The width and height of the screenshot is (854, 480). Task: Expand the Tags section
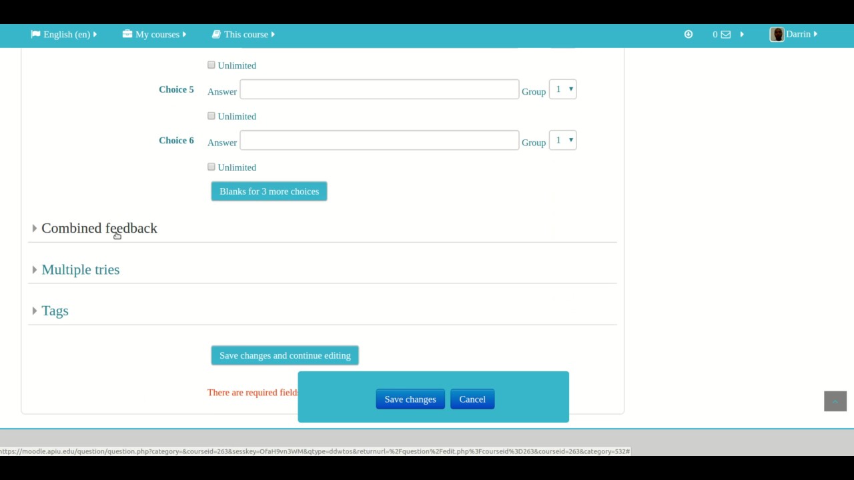point(55,311)
